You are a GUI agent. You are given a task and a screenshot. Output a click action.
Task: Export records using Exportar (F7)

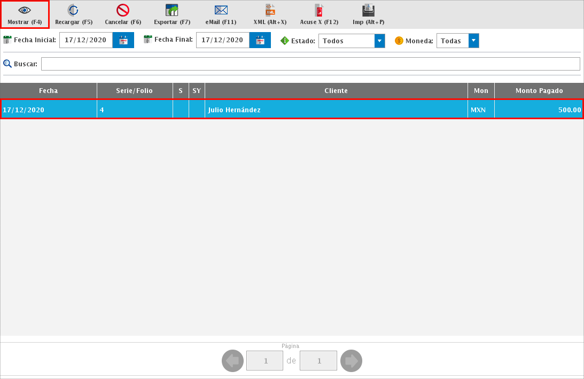coord(172,11)
